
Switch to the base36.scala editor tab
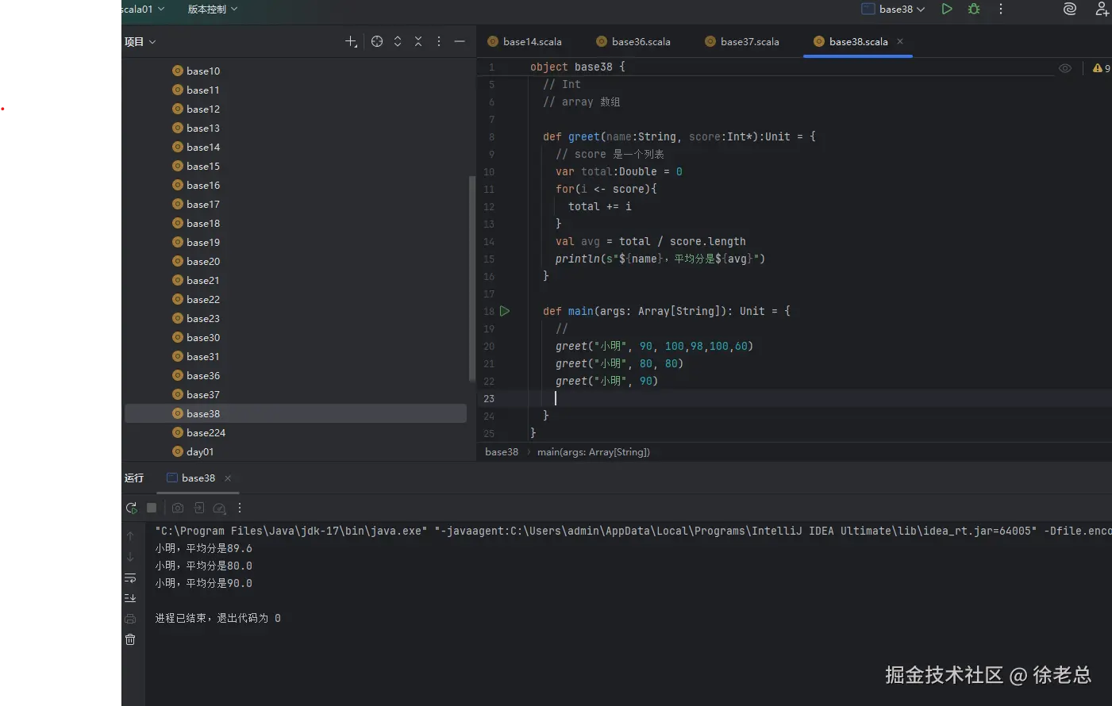pos(641,41)
